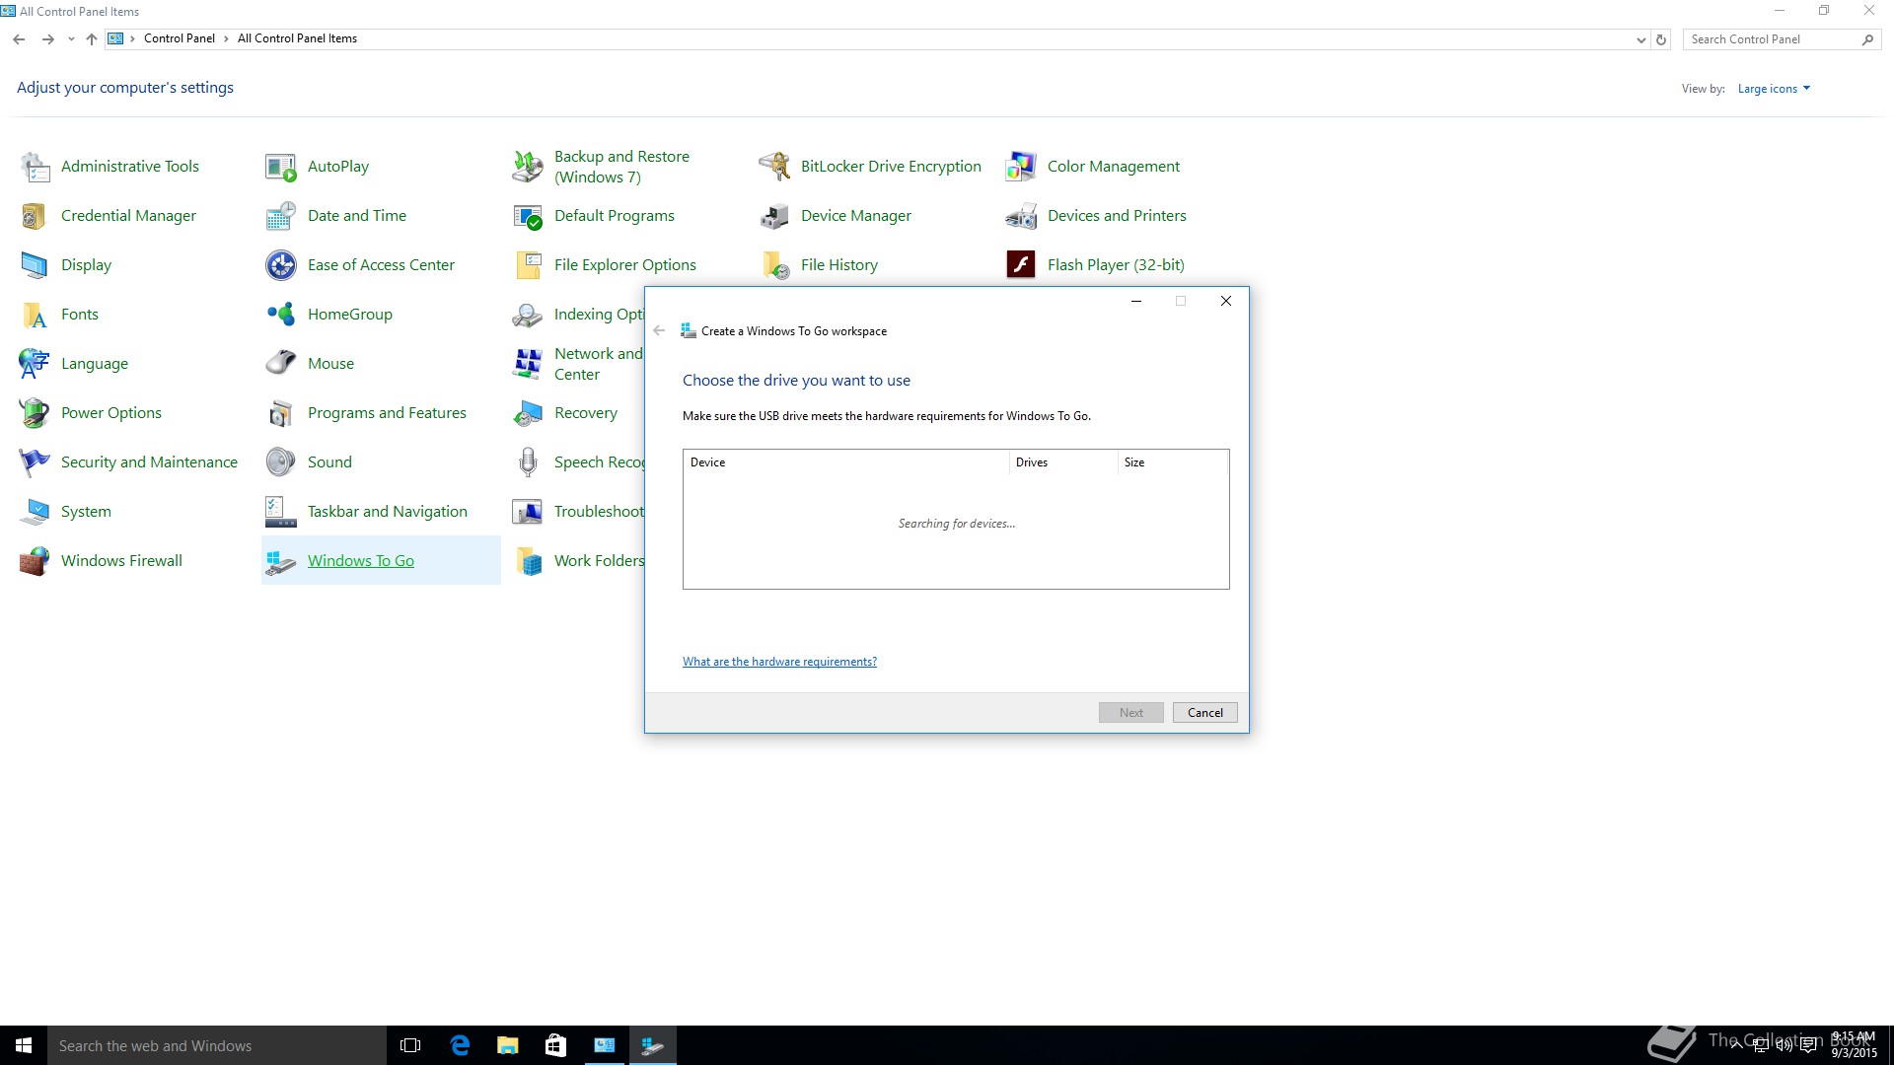
Task: Open the Administrative Tools icon
Action: click(x=35, y=167)
